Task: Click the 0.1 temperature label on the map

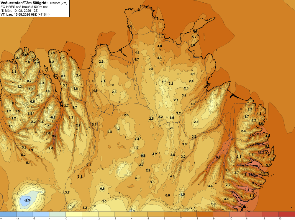Action: coord(63,76)
